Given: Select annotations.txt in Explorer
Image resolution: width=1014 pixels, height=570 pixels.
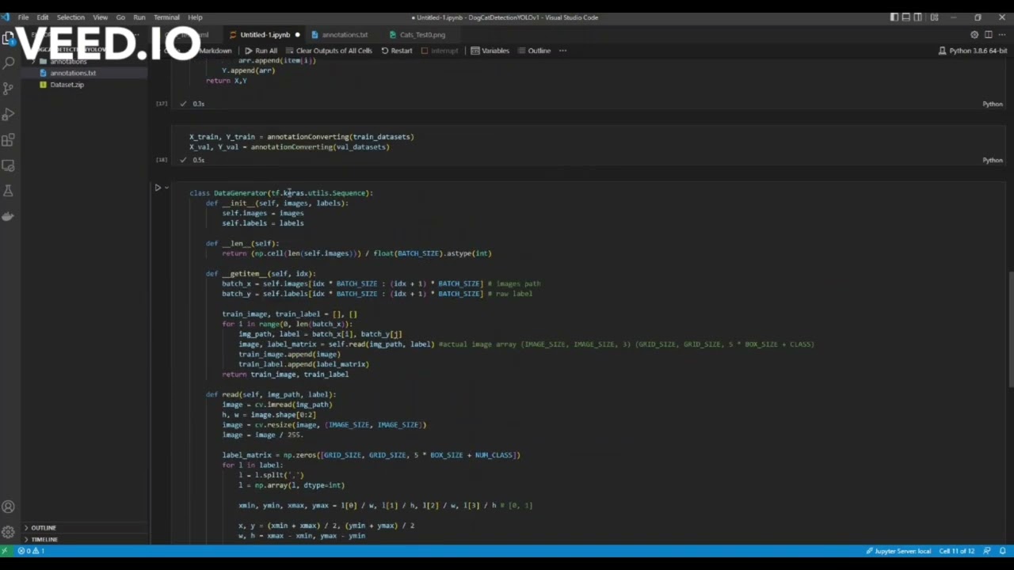Looking at the screenshot, I should pos(73,73).
